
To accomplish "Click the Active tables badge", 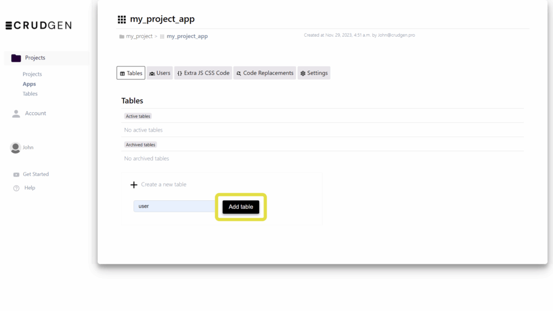I will tap(138, 116).
